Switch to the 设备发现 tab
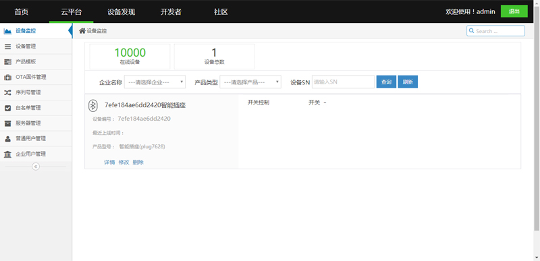The height and width of the screenshot is (261, 540). 122,11
